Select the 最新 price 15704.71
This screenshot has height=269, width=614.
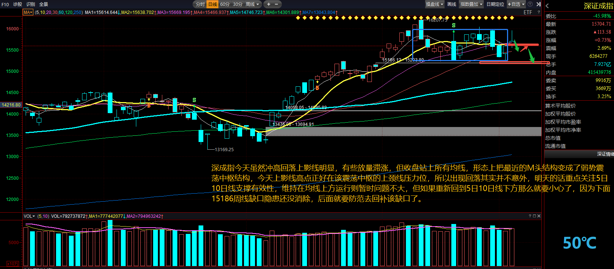[x=601, y=24]
